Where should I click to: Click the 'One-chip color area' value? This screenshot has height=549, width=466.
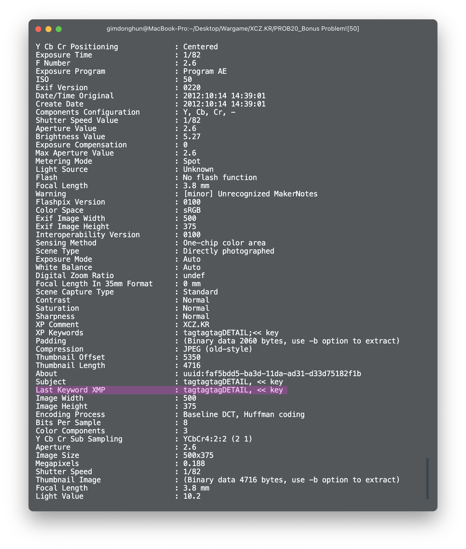(225, 243)
